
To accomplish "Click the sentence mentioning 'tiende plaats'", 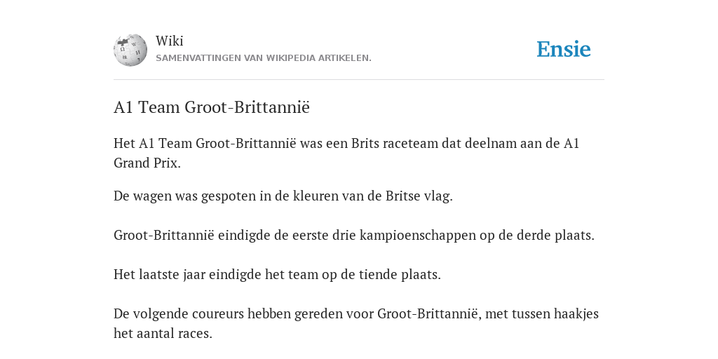I will [277, 275].
